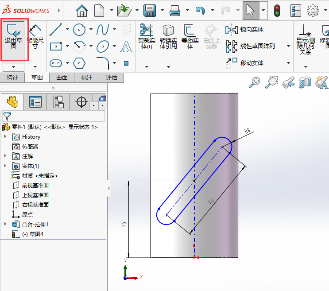Expand the 实体(1) folder
Image resolution: width=329 pixels, height=291 pixels.
[5, 165]
